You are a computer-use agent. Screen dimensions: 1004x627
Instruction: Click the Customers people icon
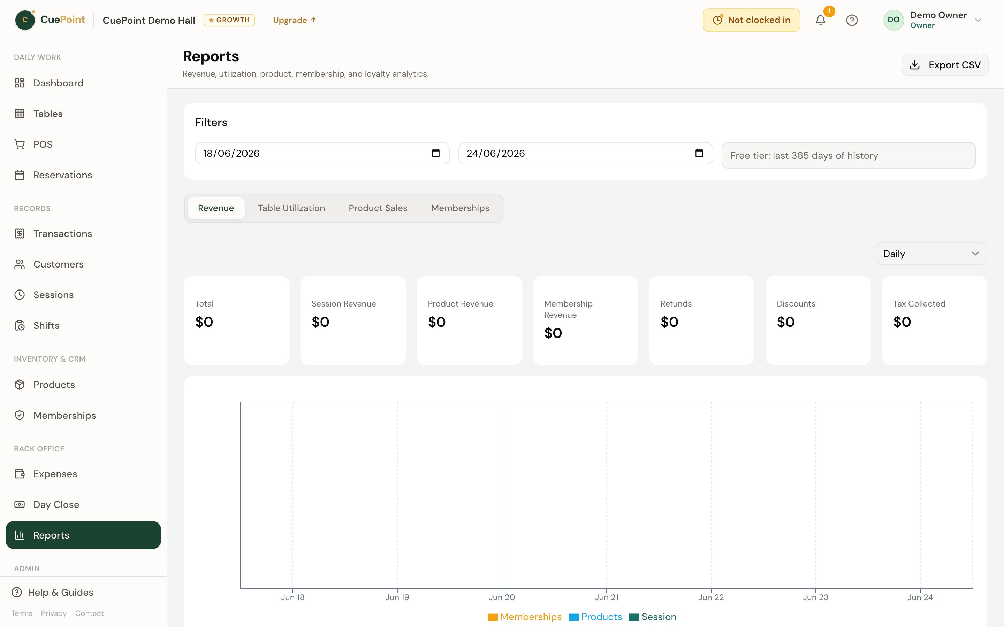point(20,264)
